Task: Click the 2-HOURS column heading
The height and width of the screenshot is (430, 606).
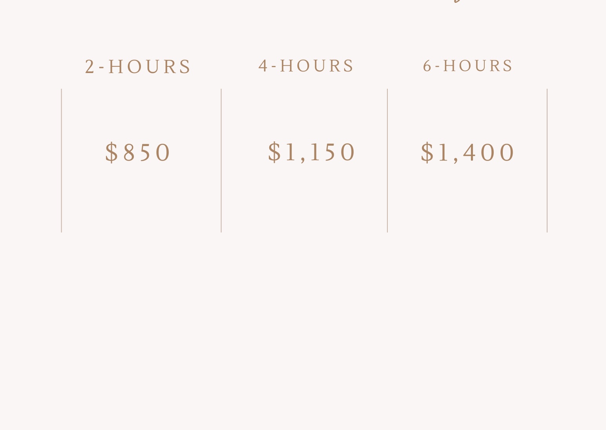Action: pos(138,67)
